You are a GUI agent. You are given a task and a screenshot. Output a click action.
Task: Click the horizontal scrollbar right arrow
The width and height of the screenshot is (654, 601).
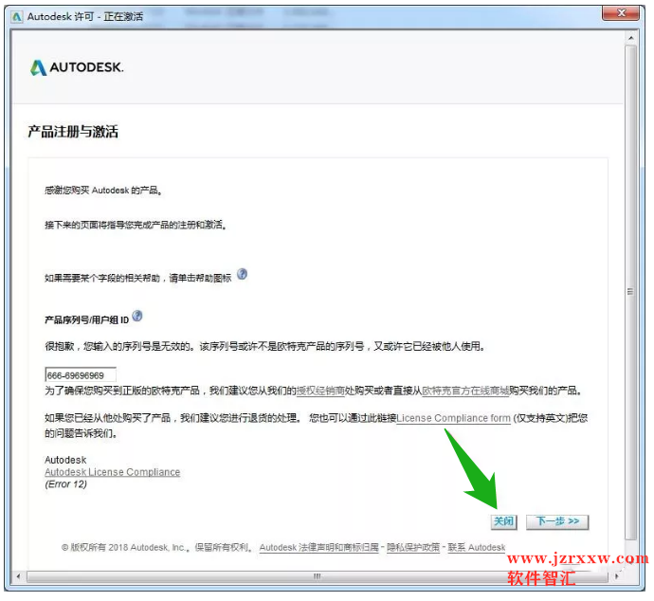point(616,576)
